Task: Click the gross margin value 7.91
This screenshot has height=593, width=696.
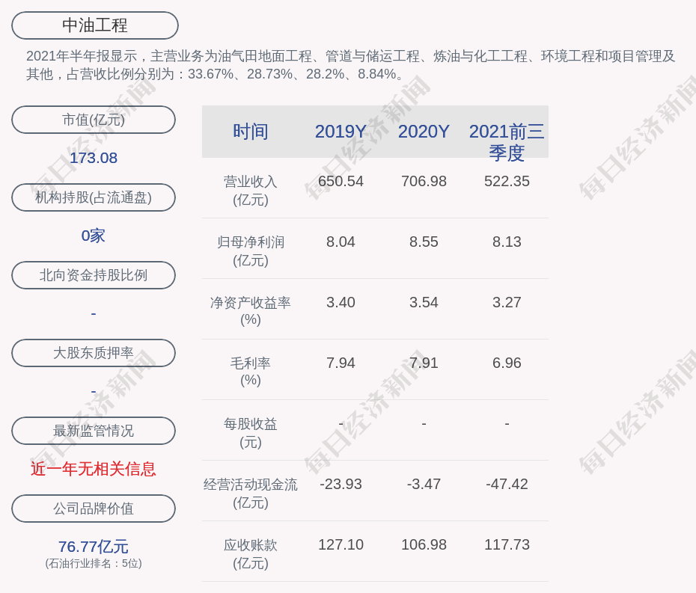Action: click(x=424, y=363)
